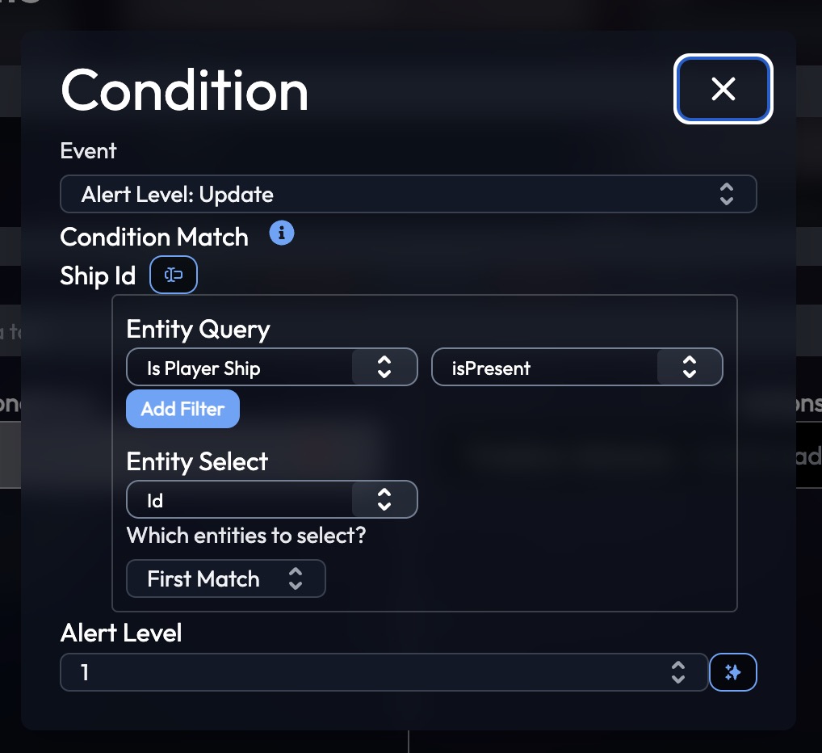Viewport: 822px width, 753px height.
Task: Add a new entity query filter
Action: (183, 409)
